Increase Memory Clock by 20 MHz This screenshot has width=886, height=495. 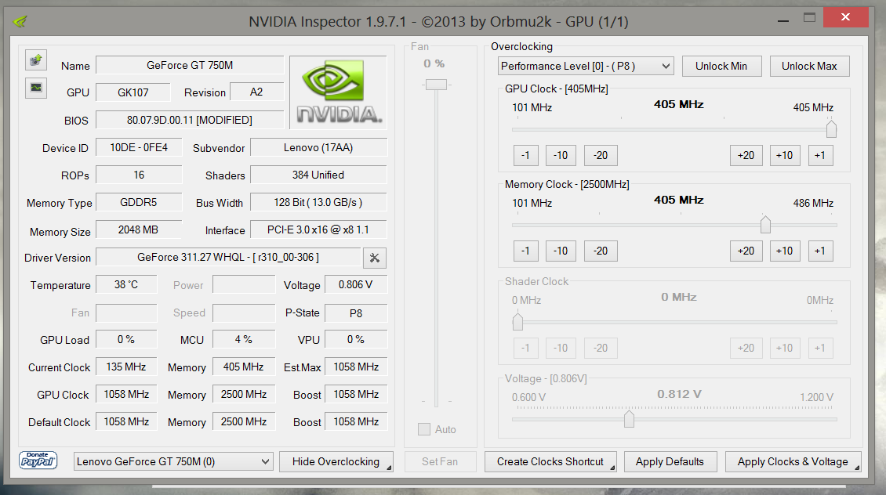click(x=746, y=251)
